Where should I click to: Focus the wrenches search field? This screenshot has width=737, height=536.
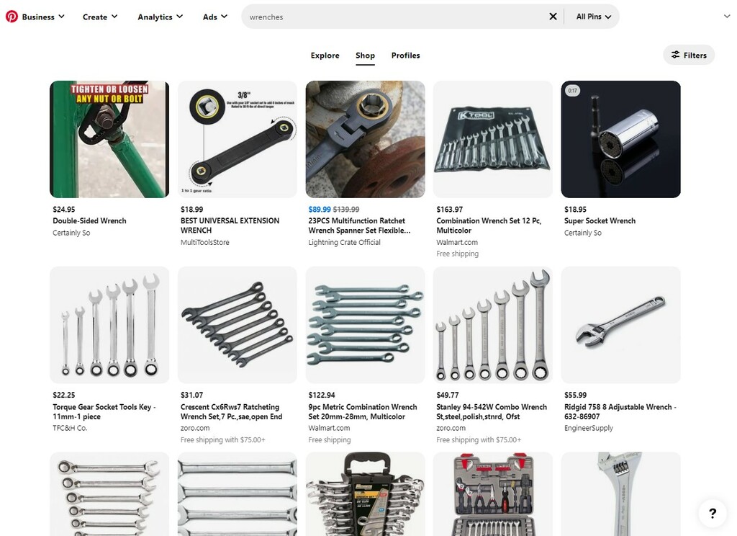pos(394,17)
